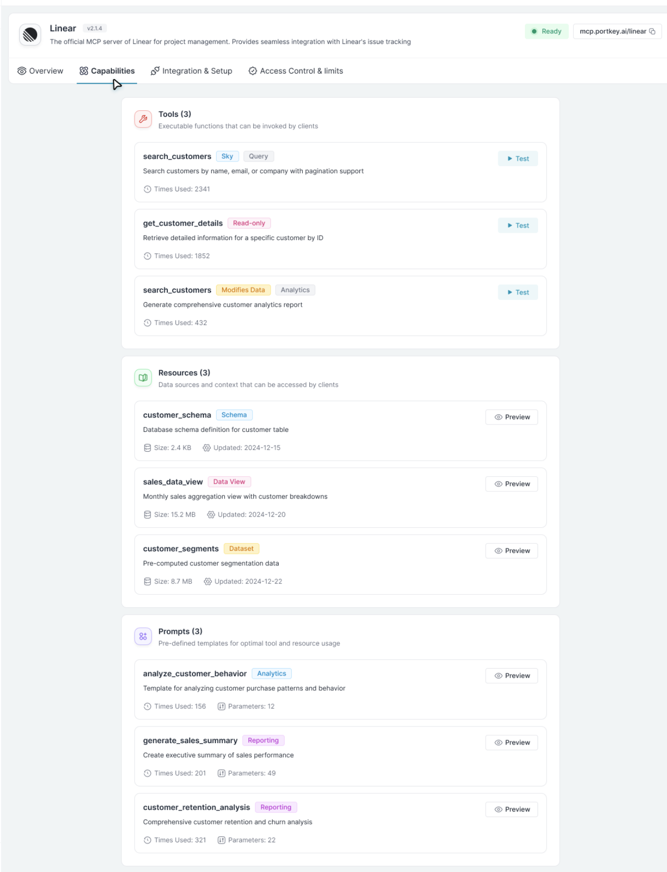667x872 pixels.
Task: Open Integration & Setup section
Action: pos(191,71)
